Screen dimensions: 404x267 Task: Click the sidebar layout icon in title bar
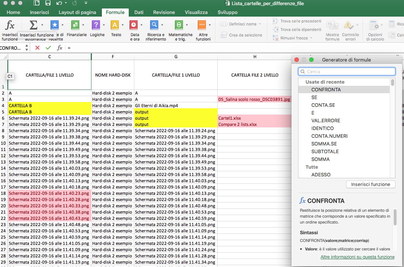tap(37, 3)
